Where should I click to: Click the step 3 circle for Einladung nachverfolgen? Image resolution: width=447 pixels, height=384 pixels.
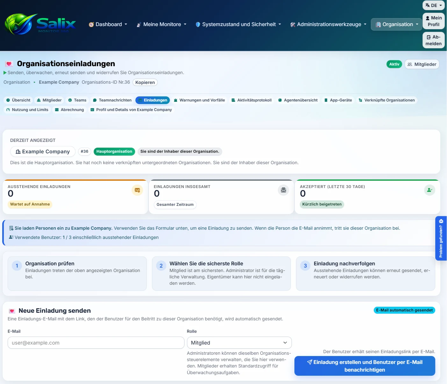pos(305,266)
